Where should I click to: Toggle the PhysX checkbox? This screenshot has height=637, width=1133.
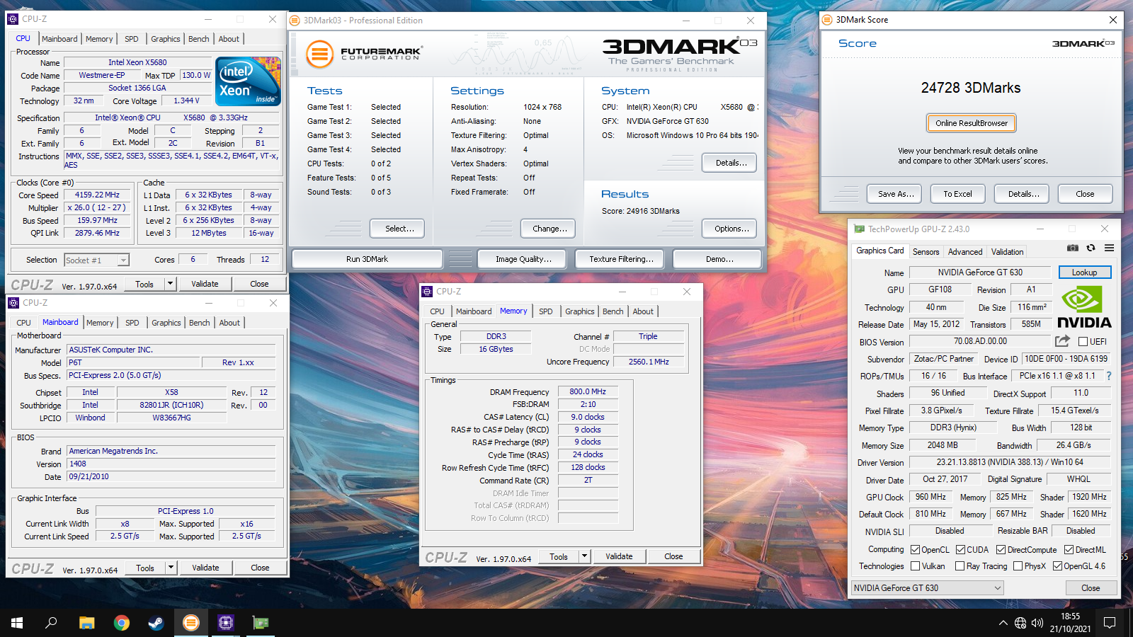coord(1018,566)
